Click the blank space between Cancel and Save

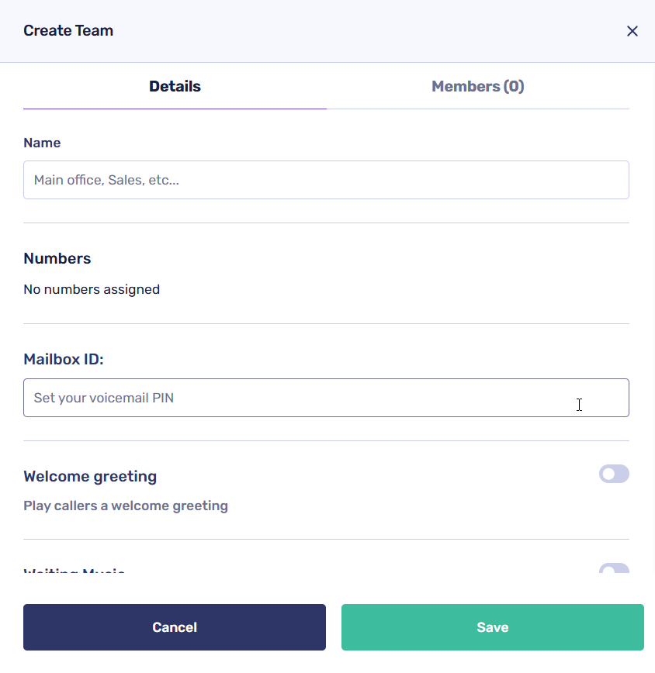334,627
